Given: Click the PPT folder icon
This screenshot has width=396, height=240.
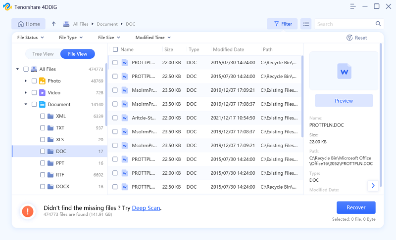Looking at the screenshot, I should tap(50, 163).
